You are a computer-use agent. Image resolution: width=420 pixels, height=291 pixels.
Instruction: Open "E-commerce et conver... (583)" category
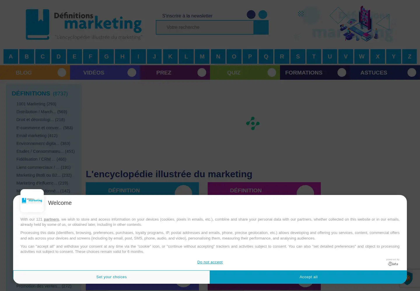tap(45, 128)
